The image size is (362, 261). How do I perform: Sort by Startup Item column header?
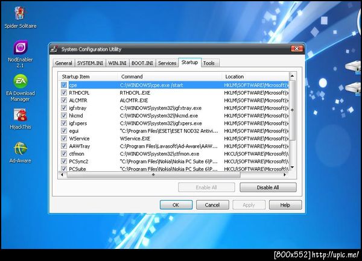(89, 77)
